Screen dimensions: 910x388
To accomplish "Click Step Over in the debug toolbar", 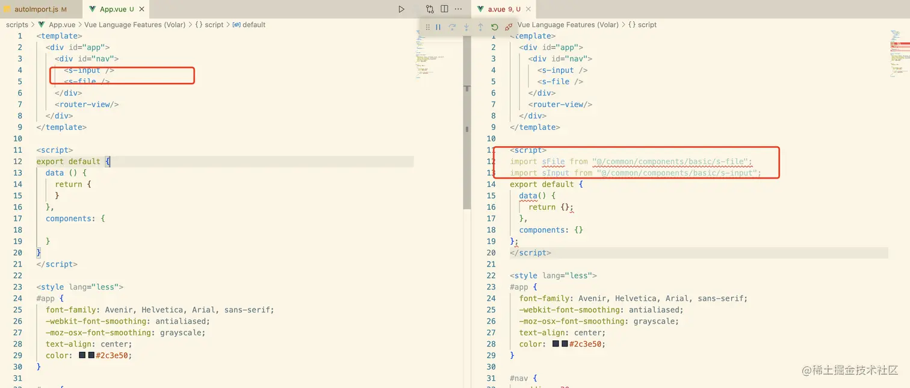I will [x=452, y=27].
